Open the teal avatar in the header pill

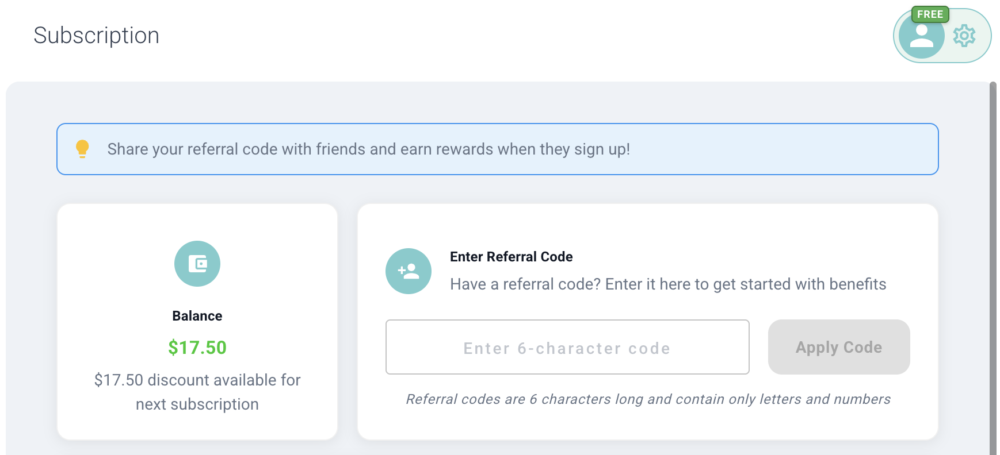pyautogui.click(x=922, y=36)
